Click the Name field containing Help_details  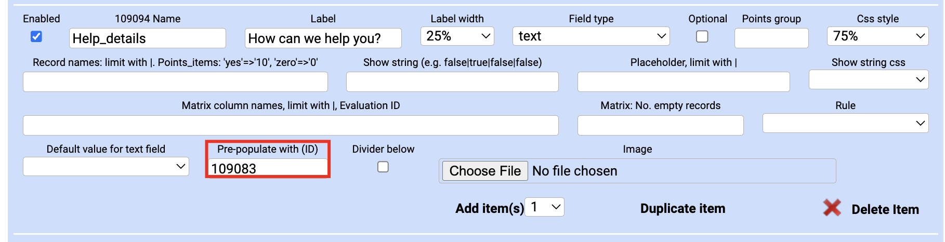click(148, 38)
